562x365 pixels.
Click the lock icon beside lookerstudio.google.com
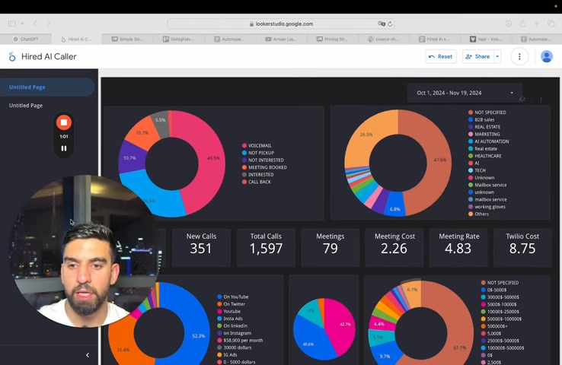251,24
